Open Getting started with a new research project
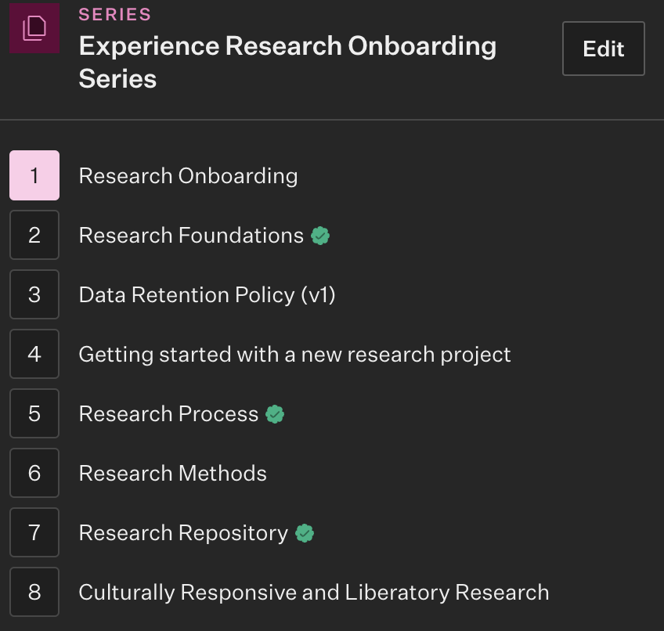664x631 pixels. tap(294, 355)
